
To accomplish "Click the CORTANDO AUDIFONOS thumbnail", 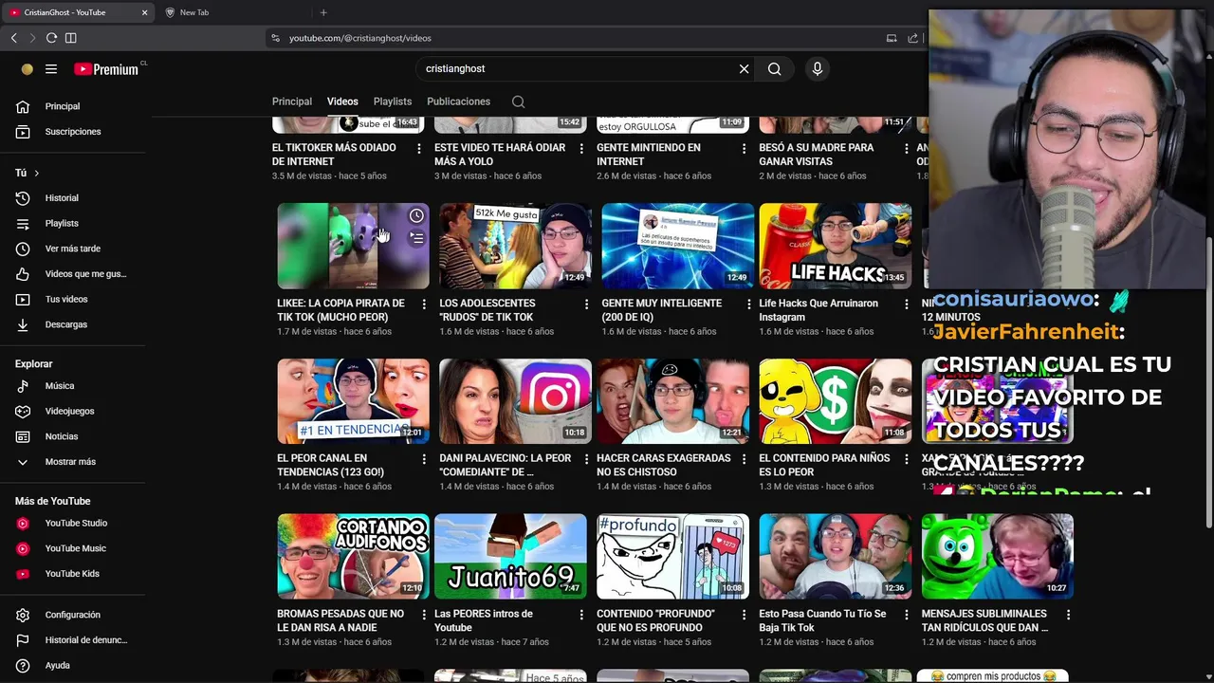I will click(353, 557).
